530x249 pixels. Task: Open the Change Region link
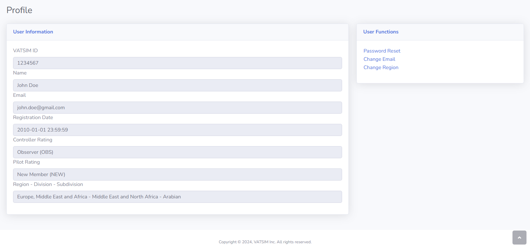point(381,68)
